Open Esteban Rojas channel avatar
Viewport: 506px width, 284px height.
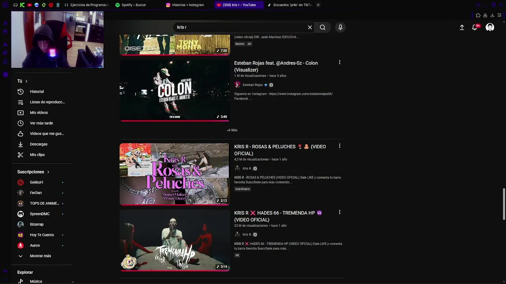pos(237,85)
